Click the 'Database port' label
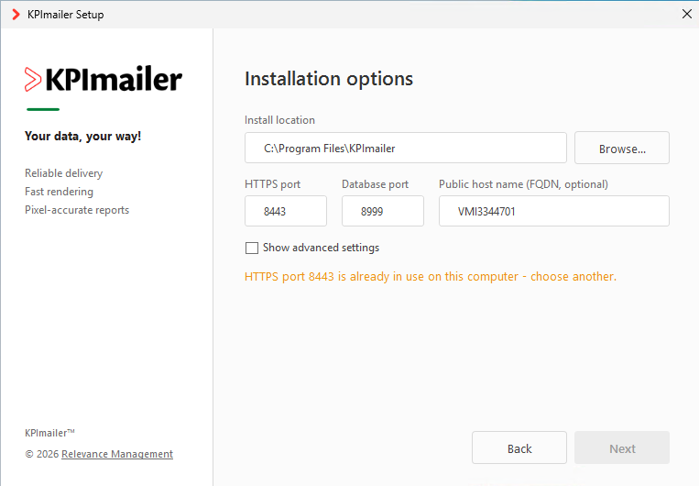This screenshot has width=699, height=486. tap(375, 184)
